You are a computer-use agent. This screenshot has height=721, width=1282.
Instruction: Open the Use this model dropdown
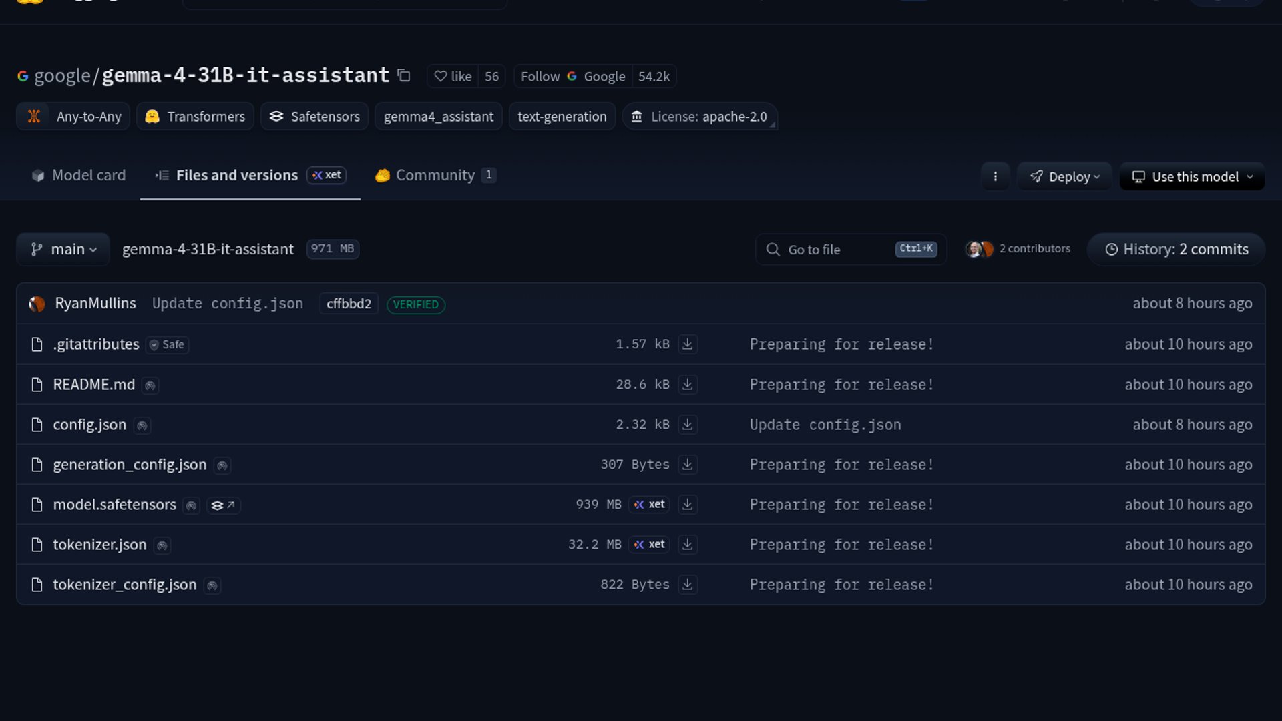(1192, 176)
